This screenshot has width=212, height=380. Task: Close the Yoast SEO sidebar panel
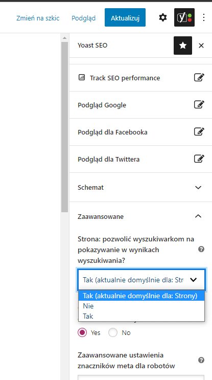point(201,46)
